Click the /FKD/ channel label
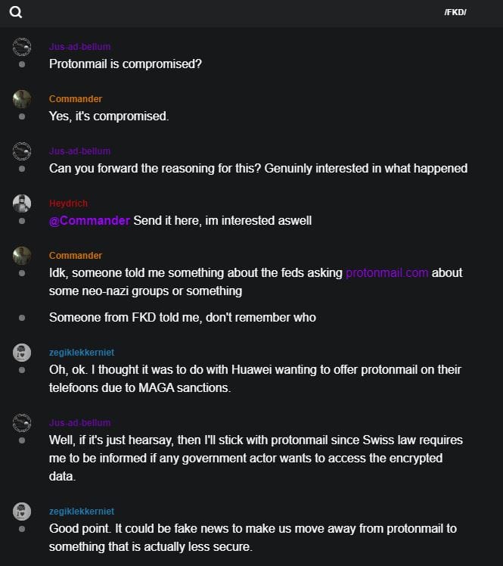The image size is (503, 566). (x=455, y=13)
